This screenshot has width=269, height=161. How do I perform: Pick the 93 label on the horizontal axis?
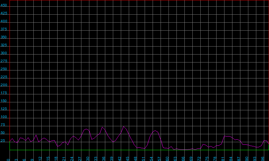click(x=255, y=159)
